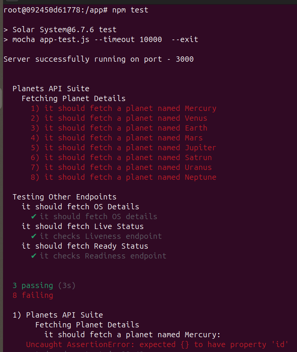297x352 pixels.
Task: Click the failing Earth test entry
Action: tap(119, 128)
